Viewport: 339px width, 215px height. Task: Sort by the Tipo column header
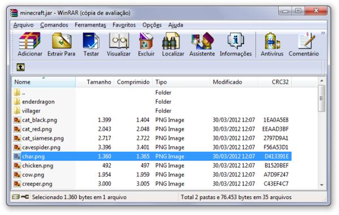(x=181, y=82)
